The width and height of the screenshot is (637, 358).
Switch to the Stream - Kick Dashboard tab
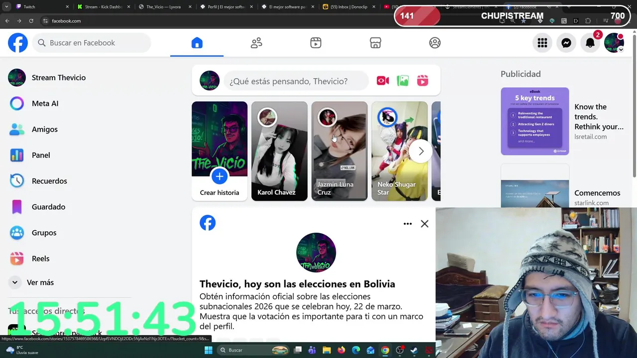pyautogui.click(x=104, y=7)
